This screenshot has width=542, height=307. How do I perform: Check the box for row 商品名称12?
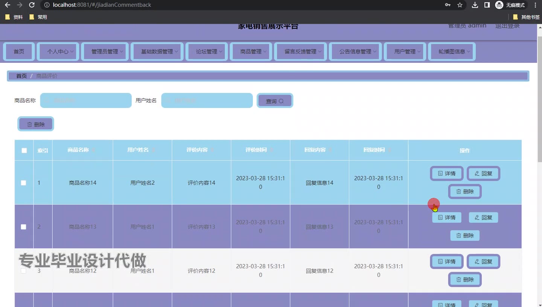(x=23, y=271)
